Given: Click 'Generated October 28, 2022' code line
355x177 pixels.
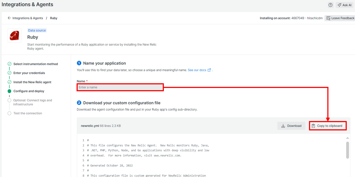Looking at the screenshot, I should (110, 165).
